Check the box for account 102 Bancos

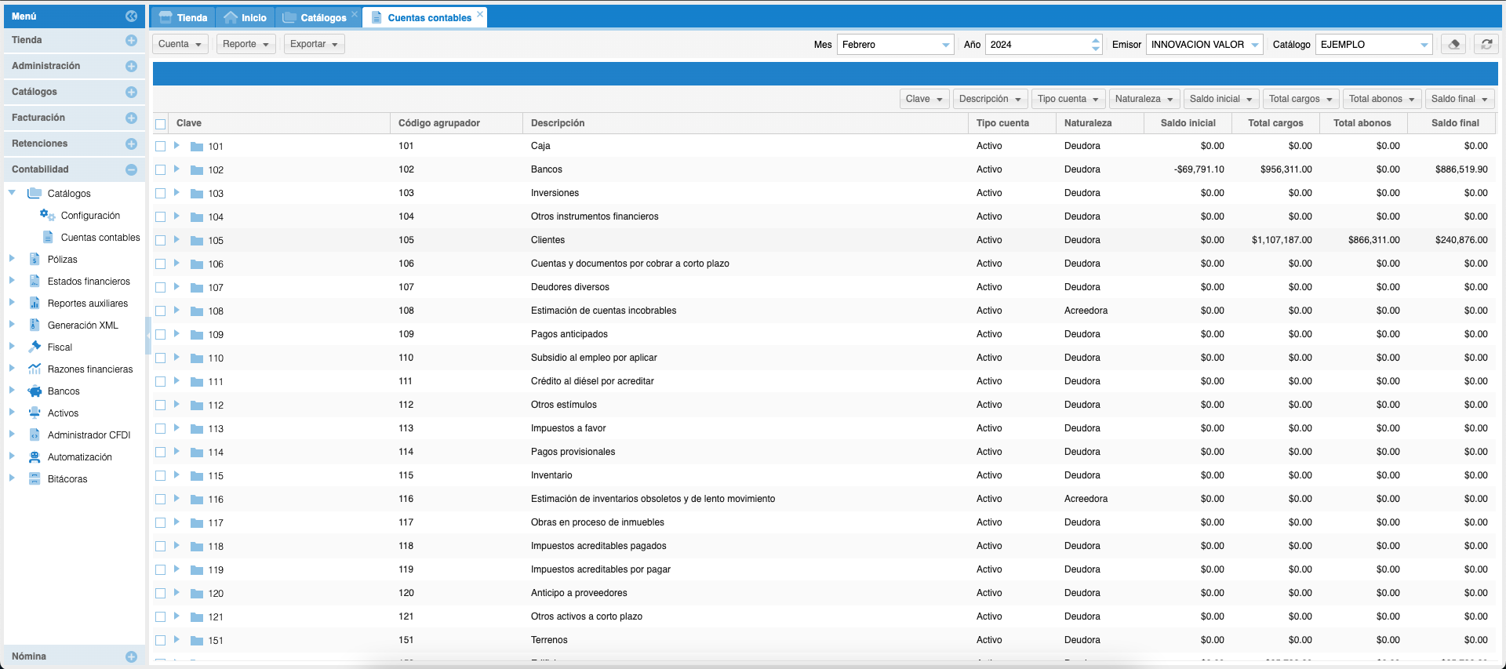tap(161, 170)
